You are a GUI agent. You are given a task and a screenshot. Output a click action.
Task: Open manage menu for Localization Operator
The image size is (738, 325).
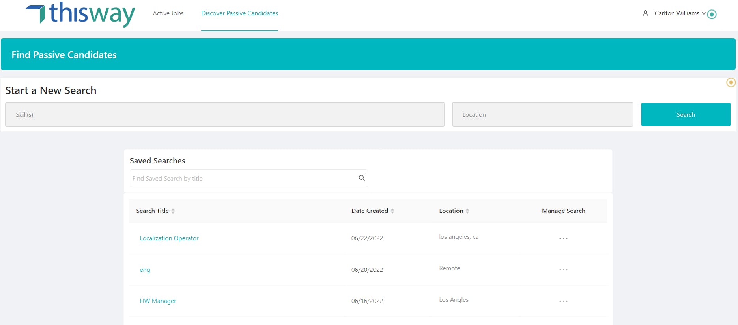click(563, 238)
